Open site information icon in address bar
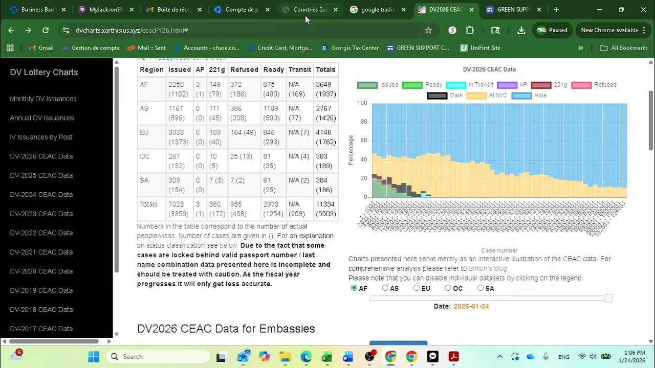 (66, 30)
